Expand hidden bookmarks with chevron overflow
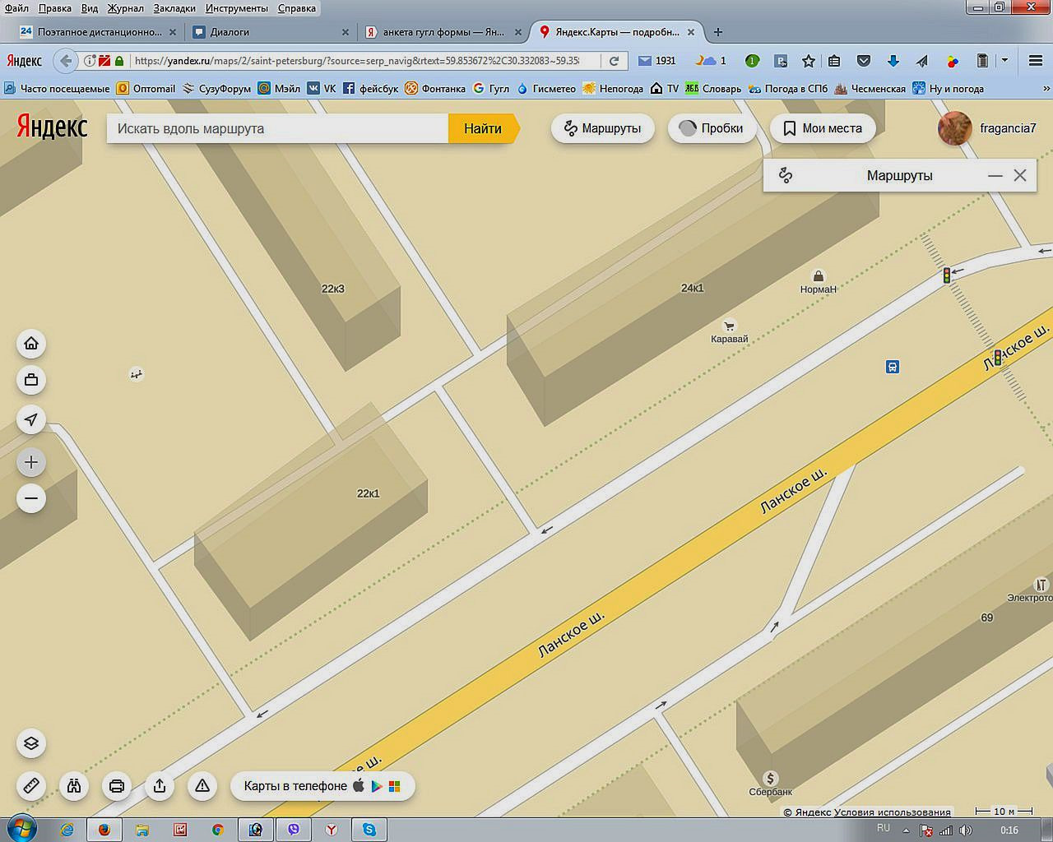Screen dimensions: 1053x842 point(1046,88)
